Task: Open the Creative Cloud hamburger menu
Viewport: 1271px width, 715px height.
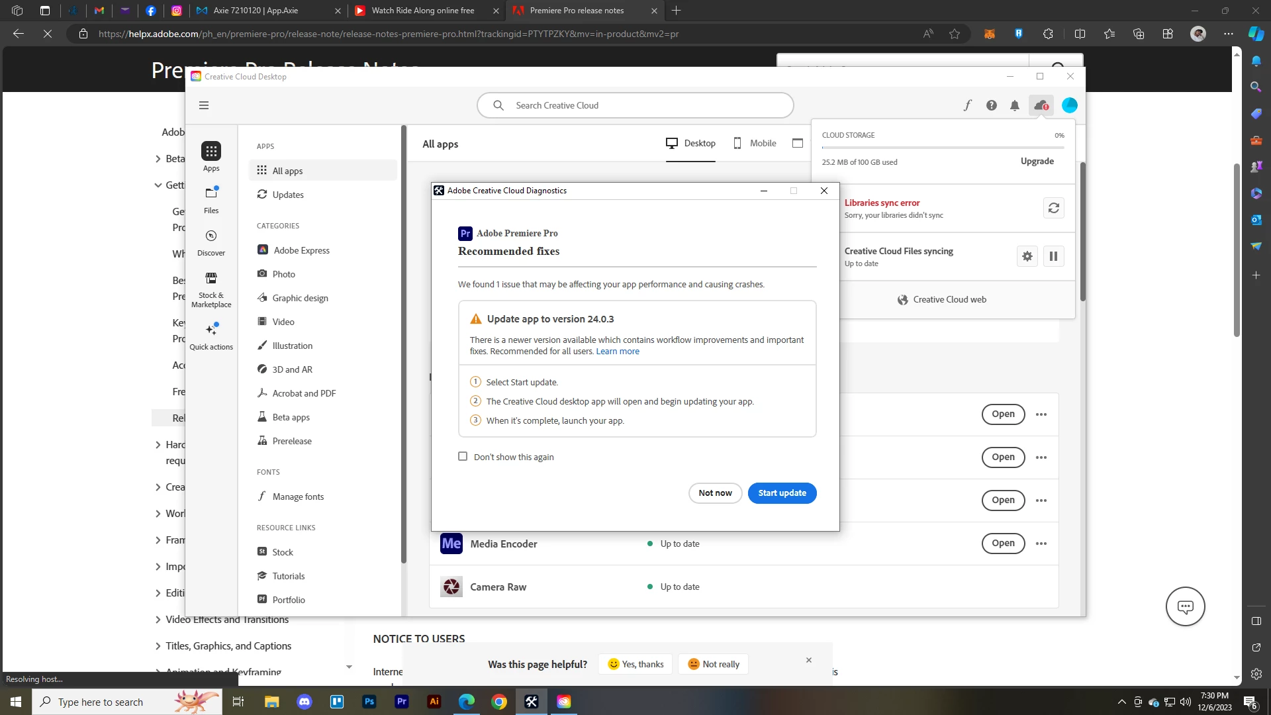Action: [204, 105]
